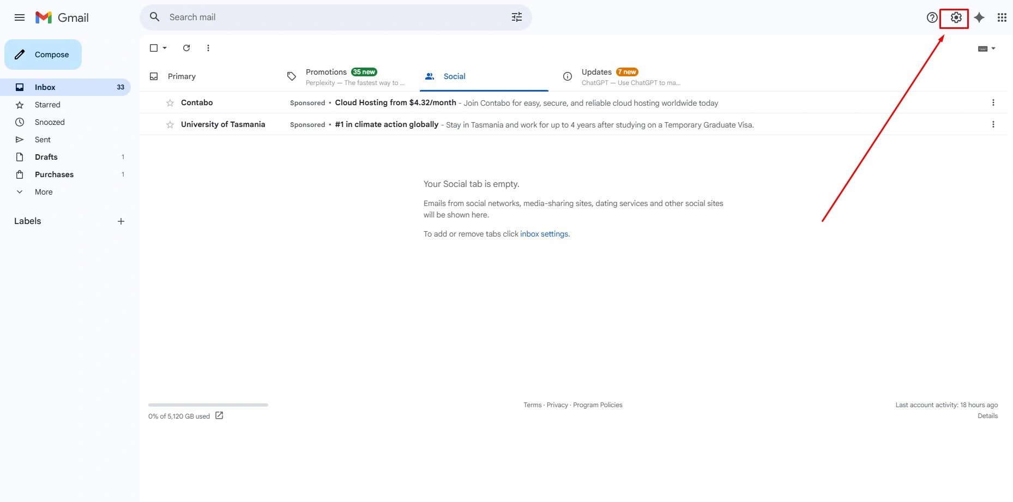Screen dimensions: 1013x502
Task: Open the Terms link
Action: coord(533,405)
